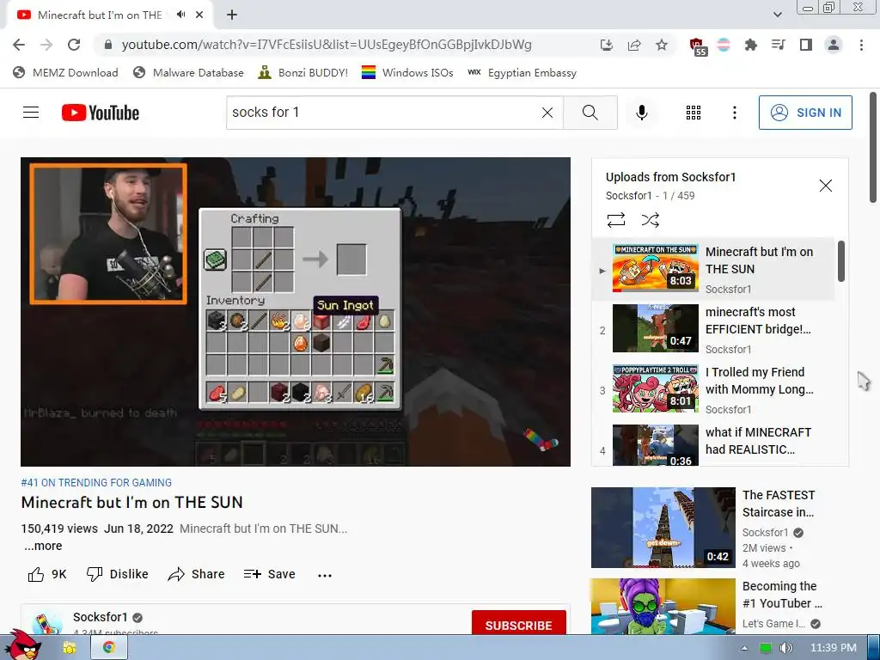Share the video
880x660 pixels.
pyautogui.click(x=196, y=574)
